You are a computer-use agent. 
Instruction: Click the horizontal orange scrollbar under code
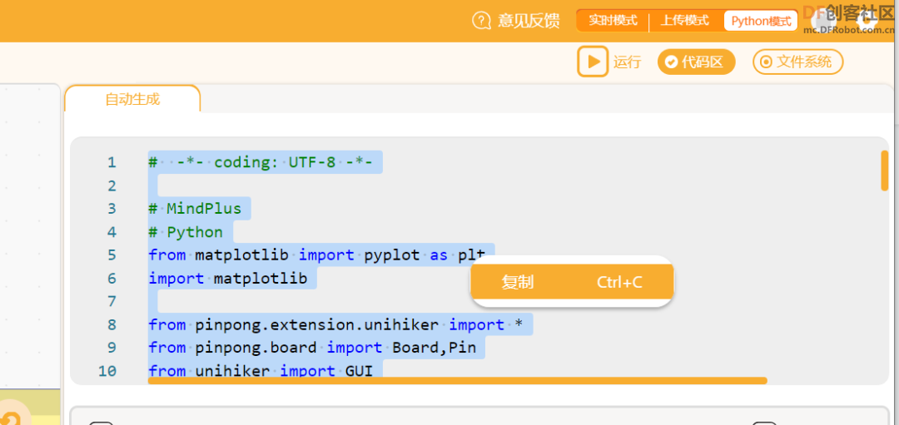pos(458,381)
